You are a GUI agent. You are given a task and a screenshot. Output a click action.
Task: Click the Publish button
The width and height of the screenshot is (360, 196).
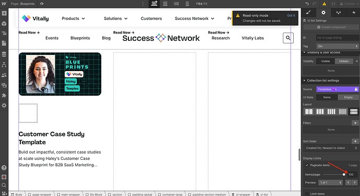coord(347,4)
